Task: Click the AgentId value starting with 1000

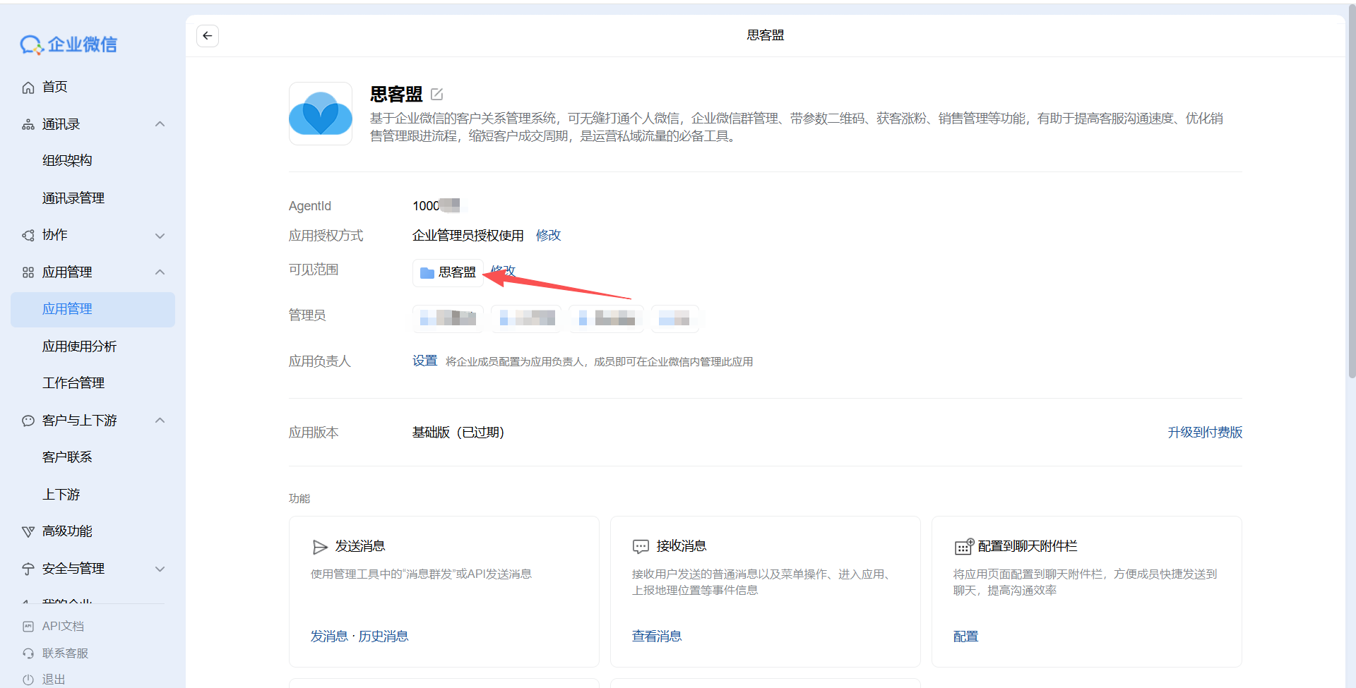Action: 436,206
